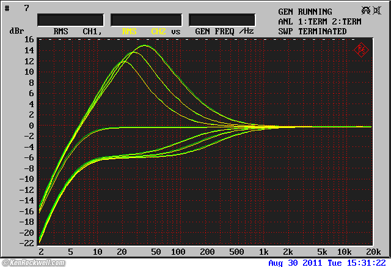Click the dBr axis unit label
Viewport: 391px width, 267px height.
[x=16, y=31]
